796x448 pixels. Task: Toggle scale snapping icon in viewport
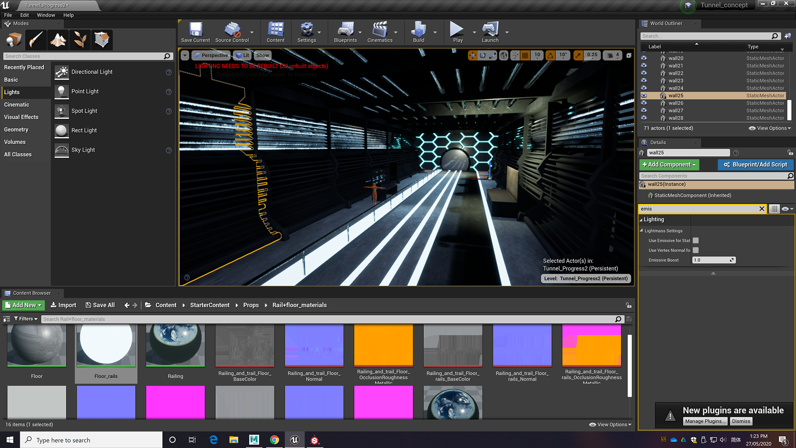pyautogui.click(x=578, y=55)
